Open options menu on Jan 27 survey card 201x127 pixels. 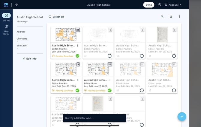pyautogui.click(x=110, y=80)
